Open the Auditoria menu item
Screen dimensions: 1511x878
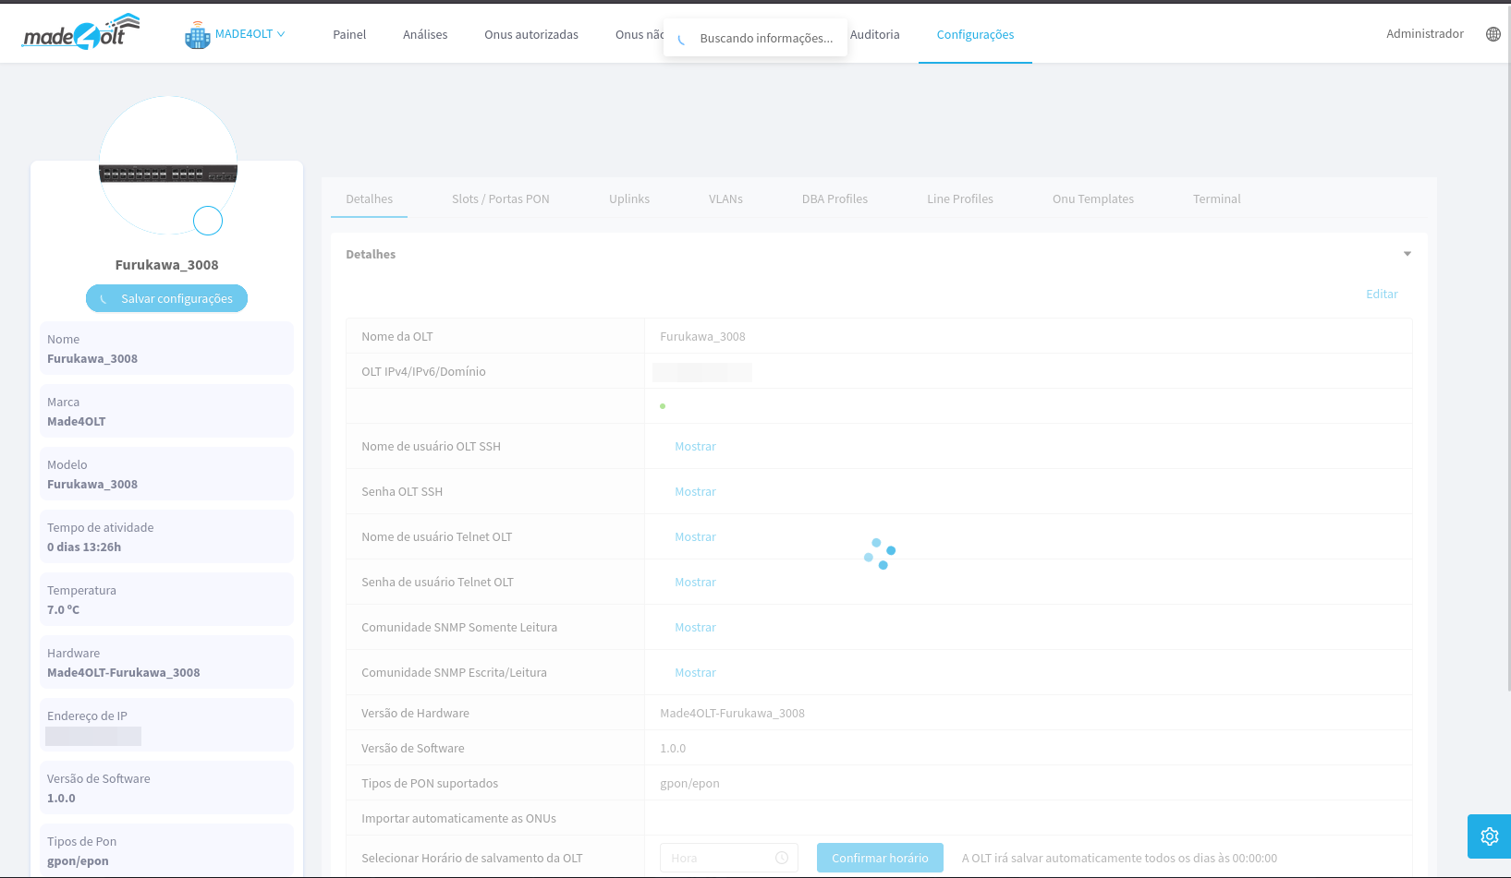pos(874,35)
